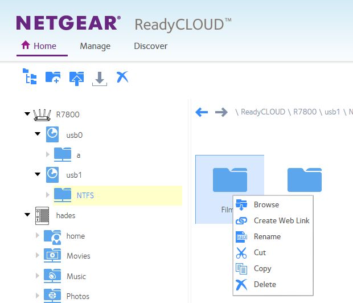
Task: Select the 'a' folder label
Action: [79, 155]
